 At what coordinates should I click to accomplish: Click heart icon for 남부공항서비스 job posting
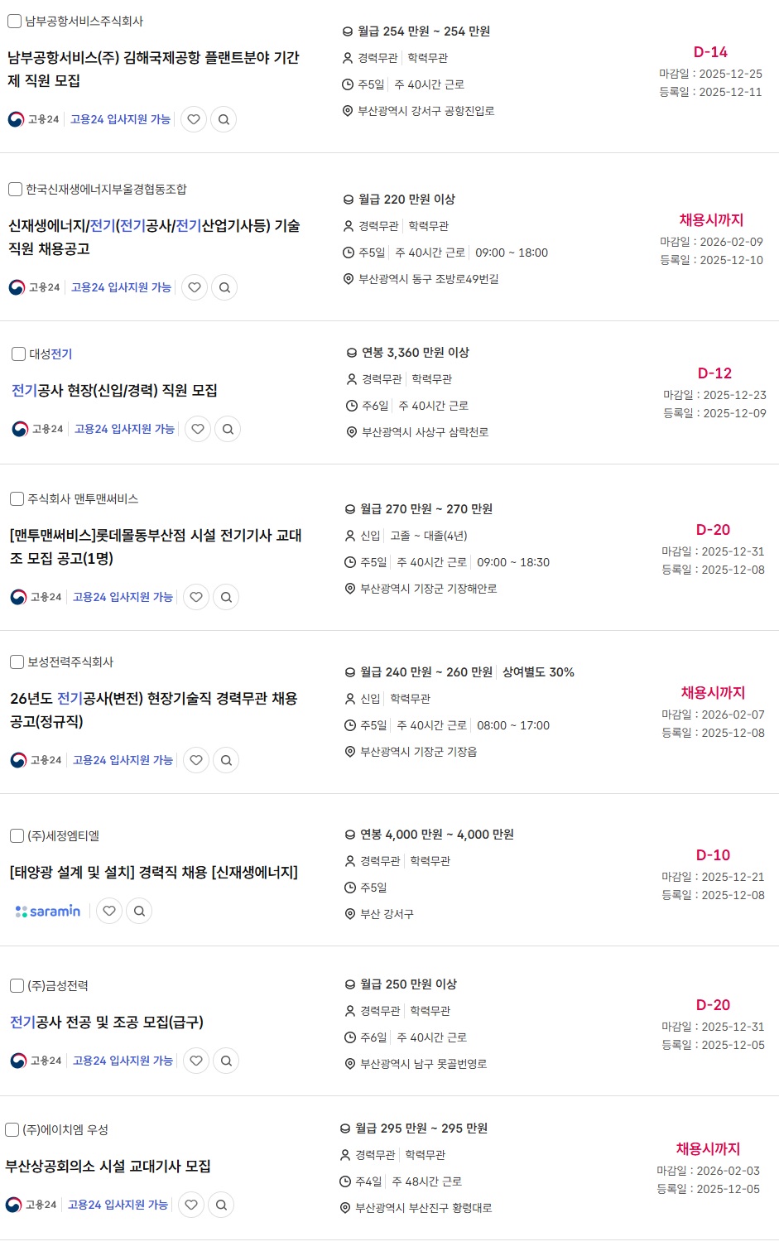point(194,119)
